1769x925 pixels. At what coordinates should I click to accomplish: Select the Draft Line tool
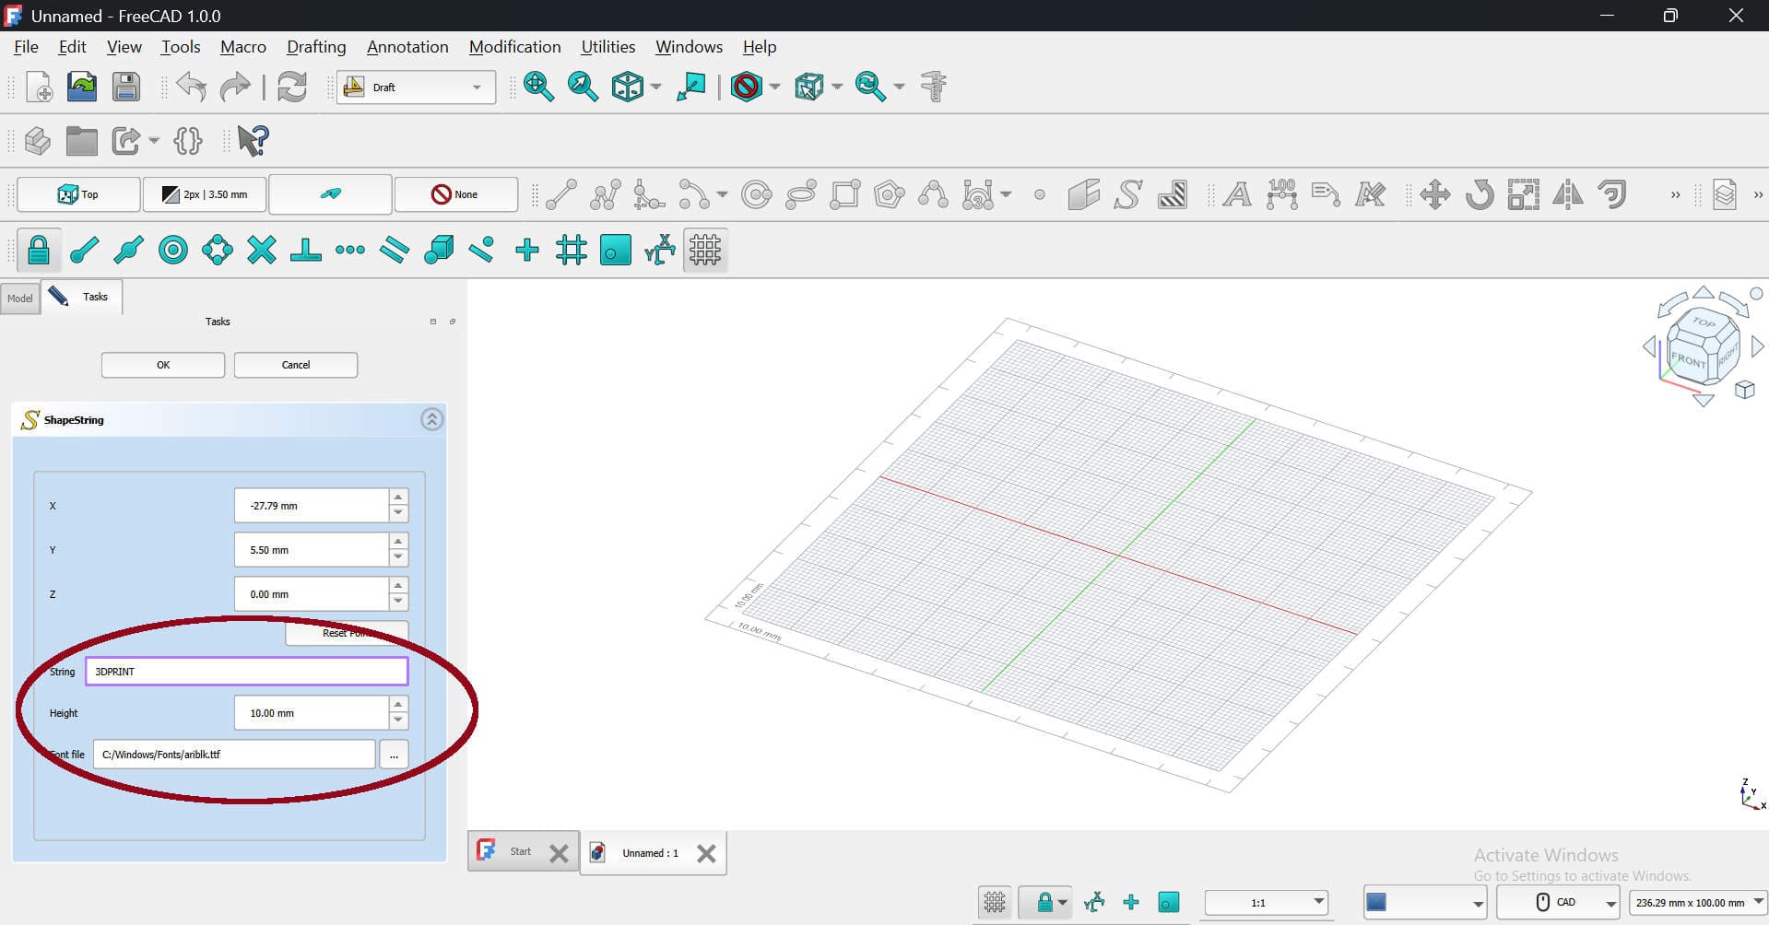[560, 194]
